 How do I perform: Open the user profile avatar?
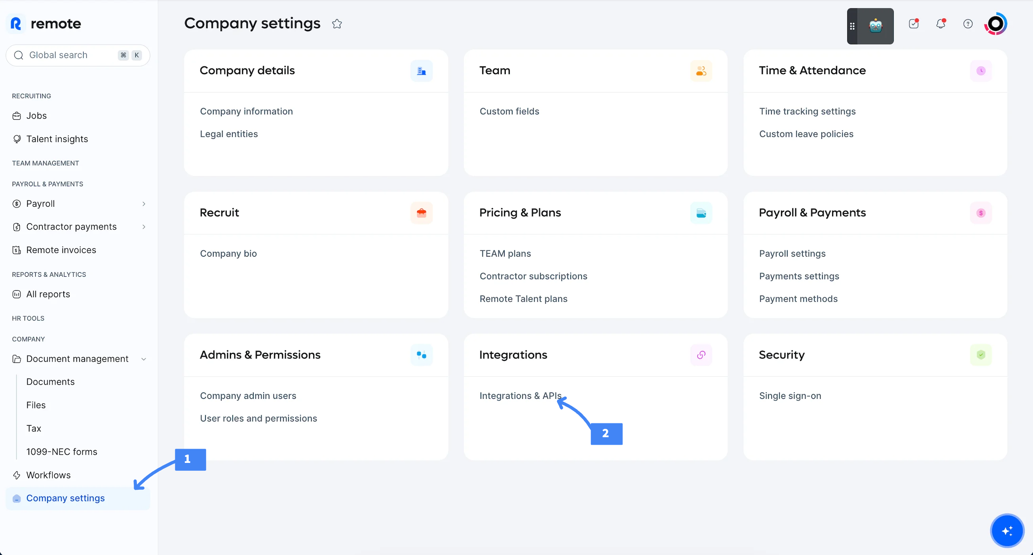coord(995,24)
